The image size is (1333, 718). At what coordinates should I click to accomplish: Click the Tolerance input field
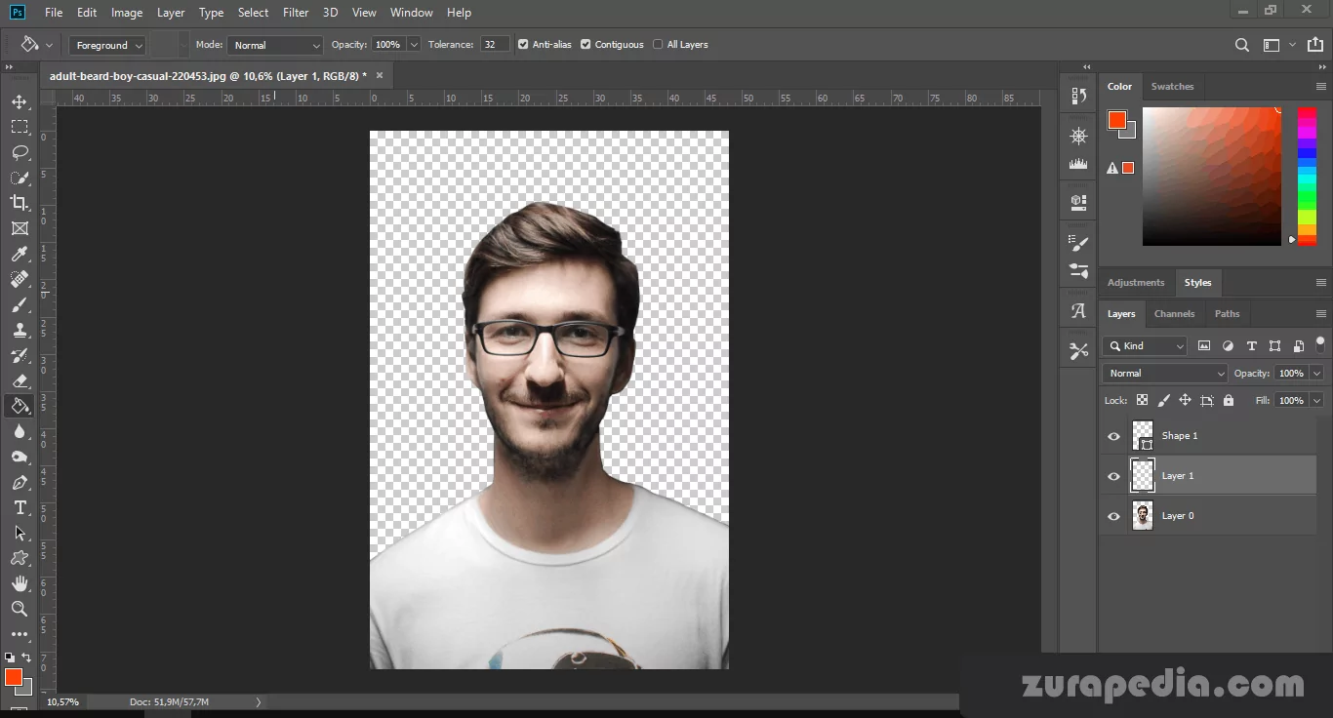click(x=495, y=45)
